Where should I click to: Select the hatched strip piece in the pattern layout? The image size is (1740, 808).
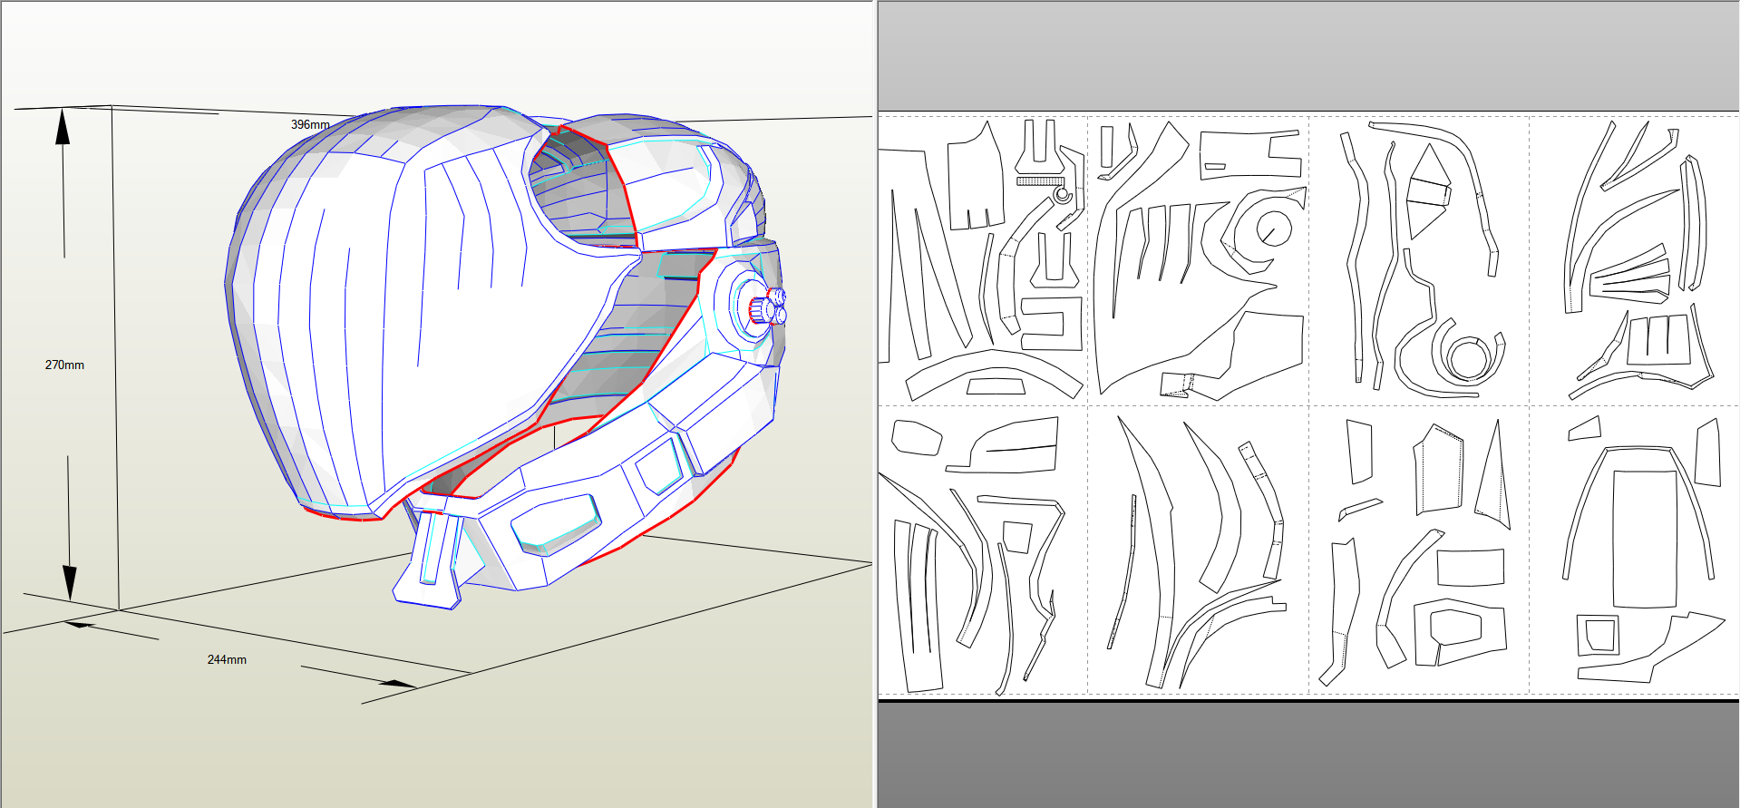click(1040, 181)
